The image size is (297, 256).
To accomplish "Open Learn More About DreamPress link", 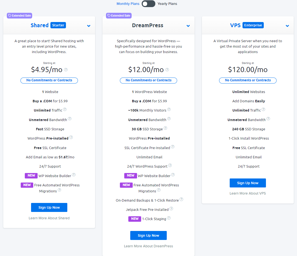I will tap(148, 246).
